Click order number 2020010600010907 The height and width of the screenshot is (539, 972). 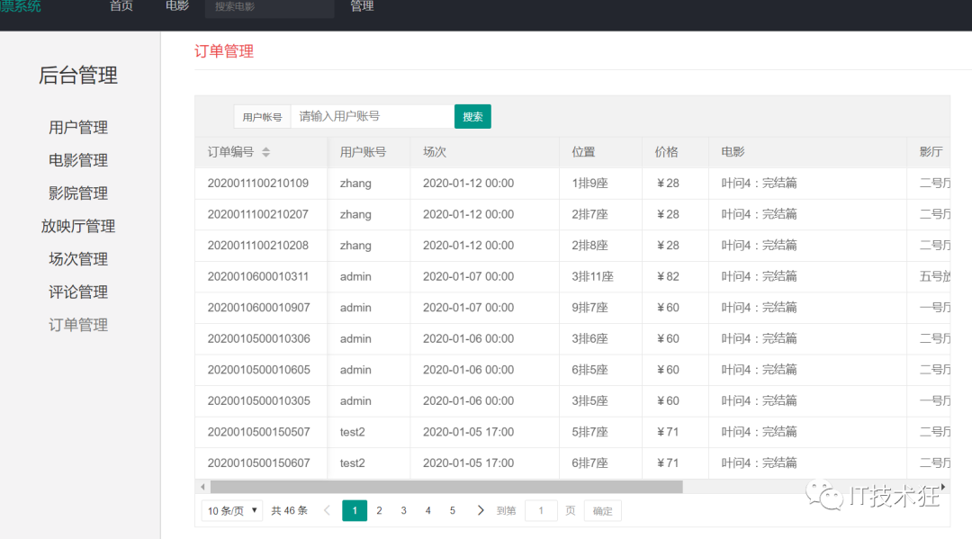coord(258,307)
